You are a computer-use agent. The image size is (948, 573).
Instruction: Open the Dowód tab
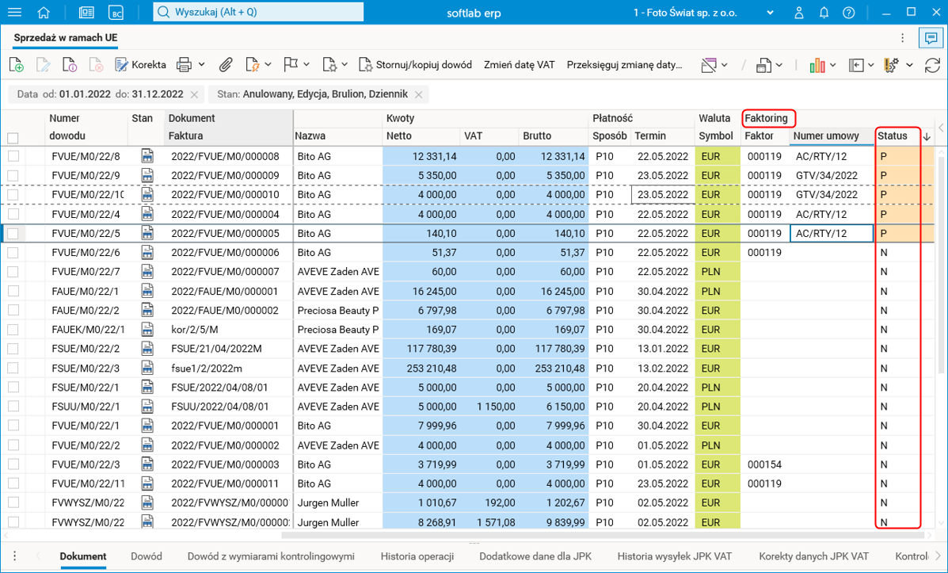pyautogui.click(x=147, y=556)
